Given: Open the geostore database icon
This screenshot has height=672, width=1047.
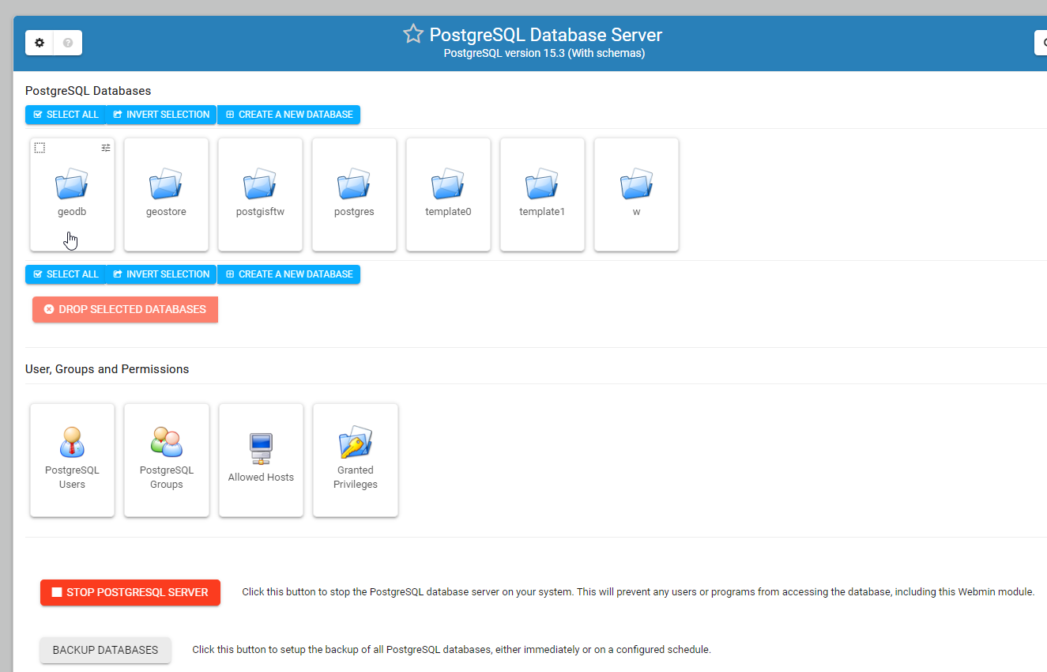Looking at the screenshot, I should [x=166, y=184].
